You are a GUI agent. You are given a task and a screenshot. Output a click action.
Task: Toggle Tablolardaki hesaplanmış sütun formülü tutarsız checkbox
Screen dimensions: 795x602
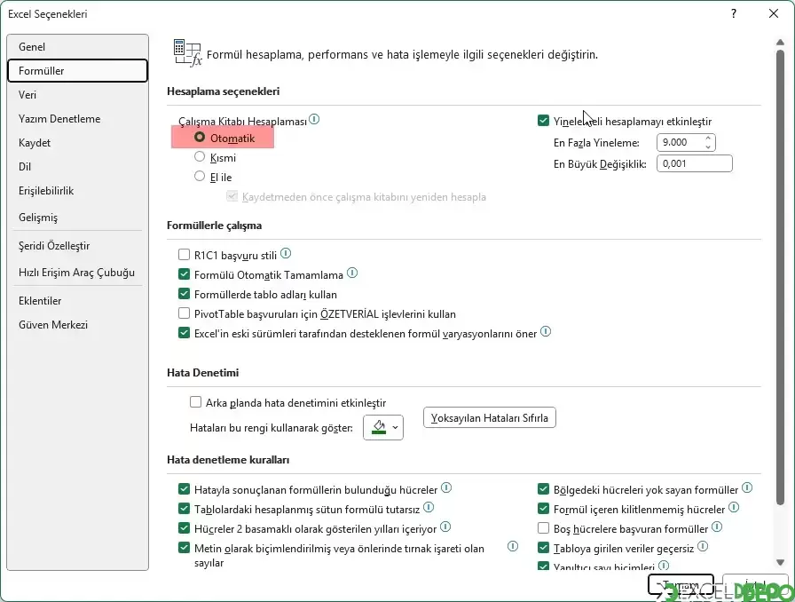[x=184, y=509]
